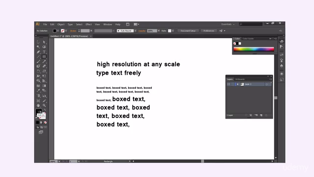Pick the Paintbrush tool
314x177 pixels.
coord(38,61)
